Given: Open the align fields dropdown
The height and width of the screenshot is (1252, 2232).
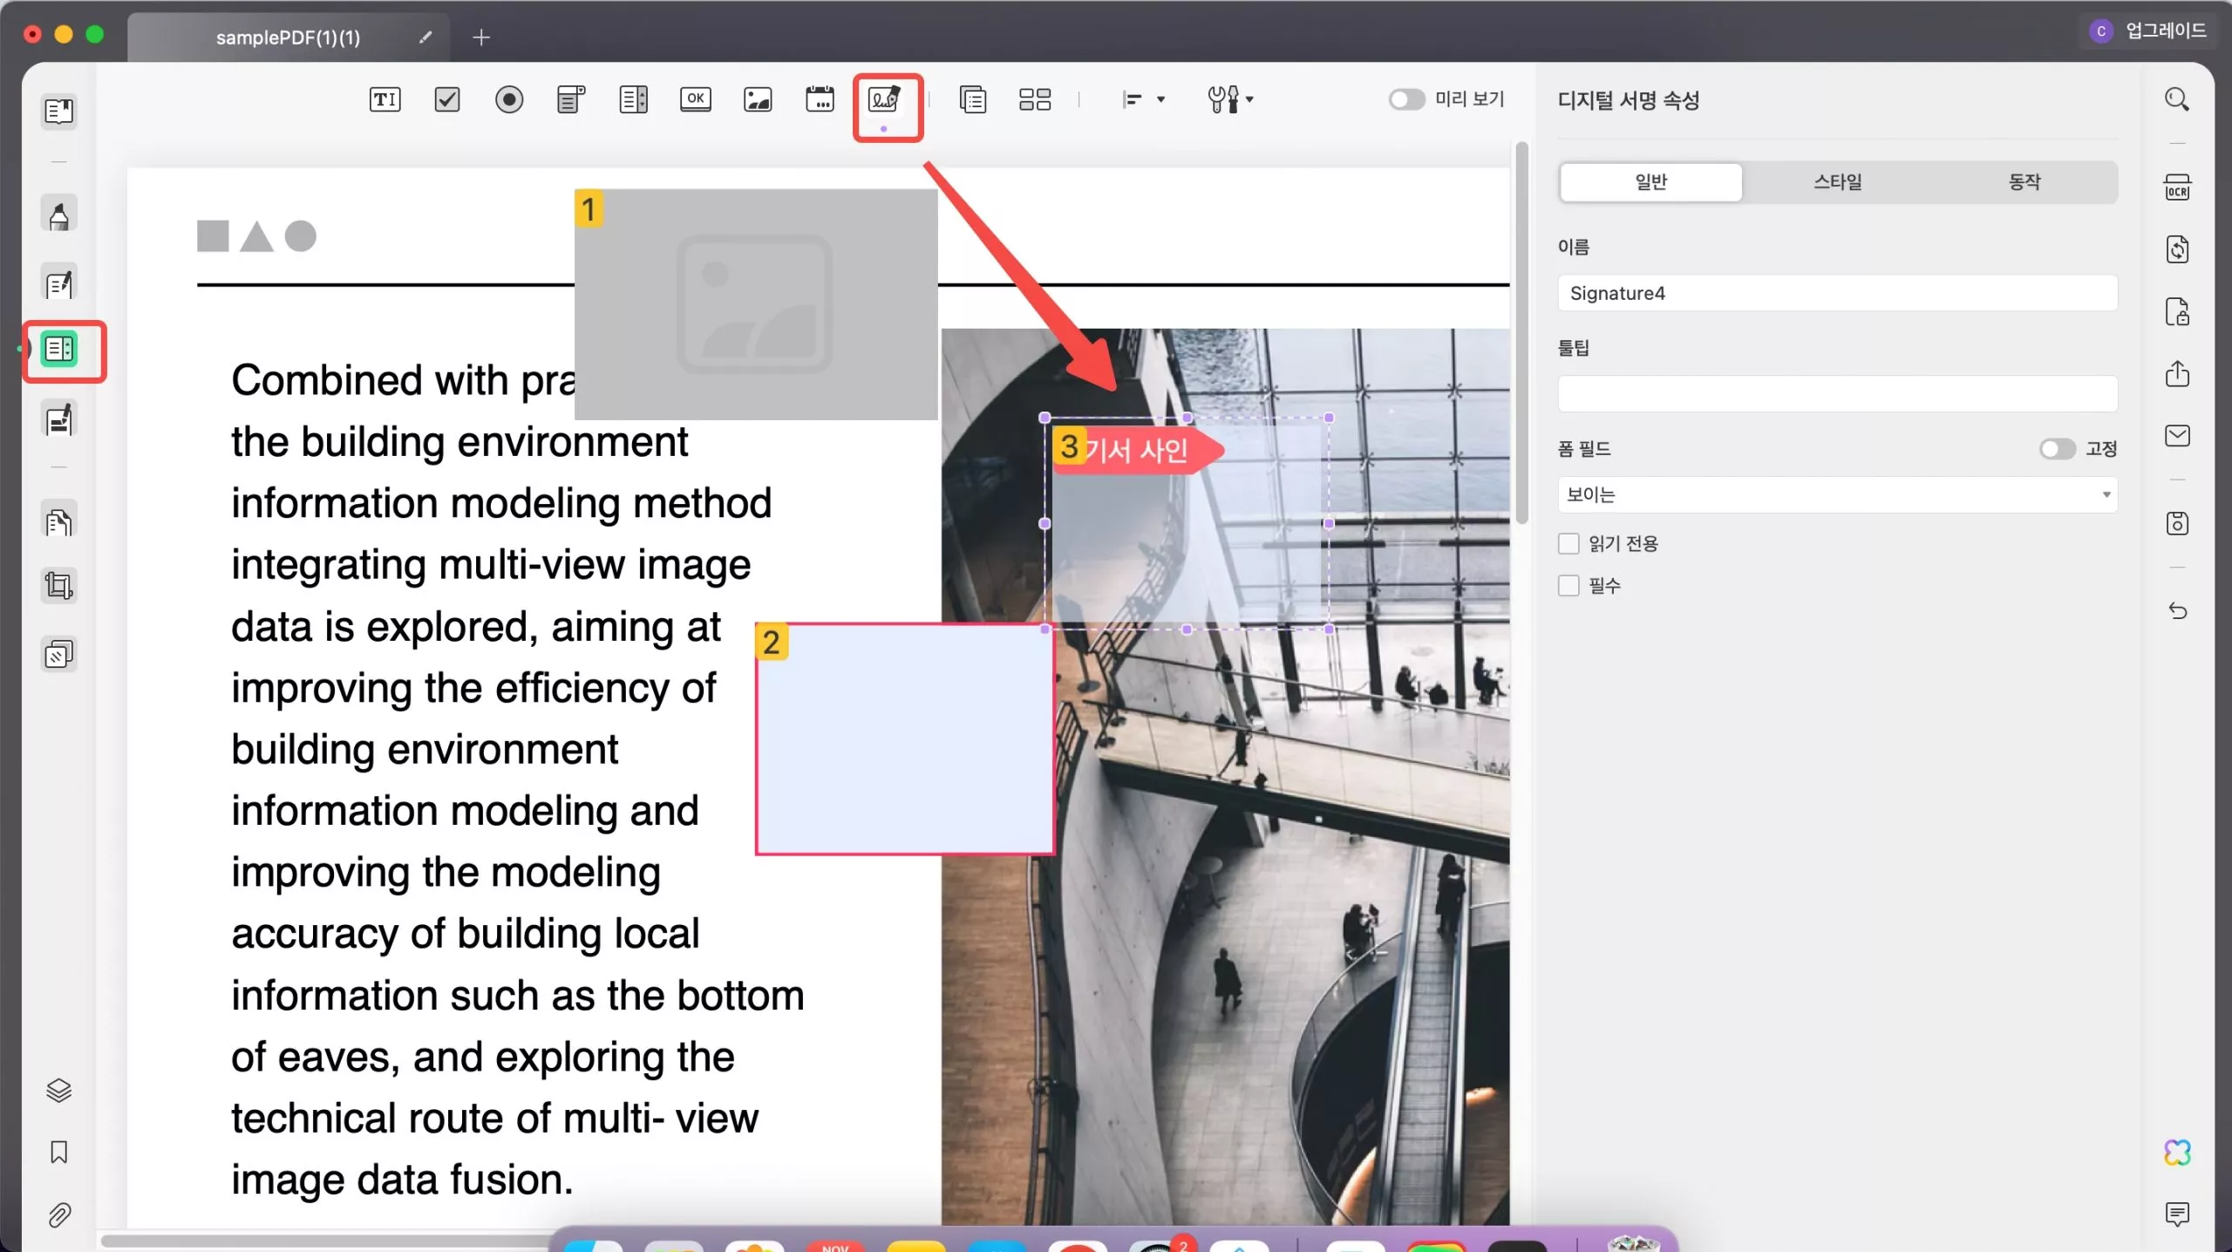Looking at the screenshot, I should tap(1142, 99).
